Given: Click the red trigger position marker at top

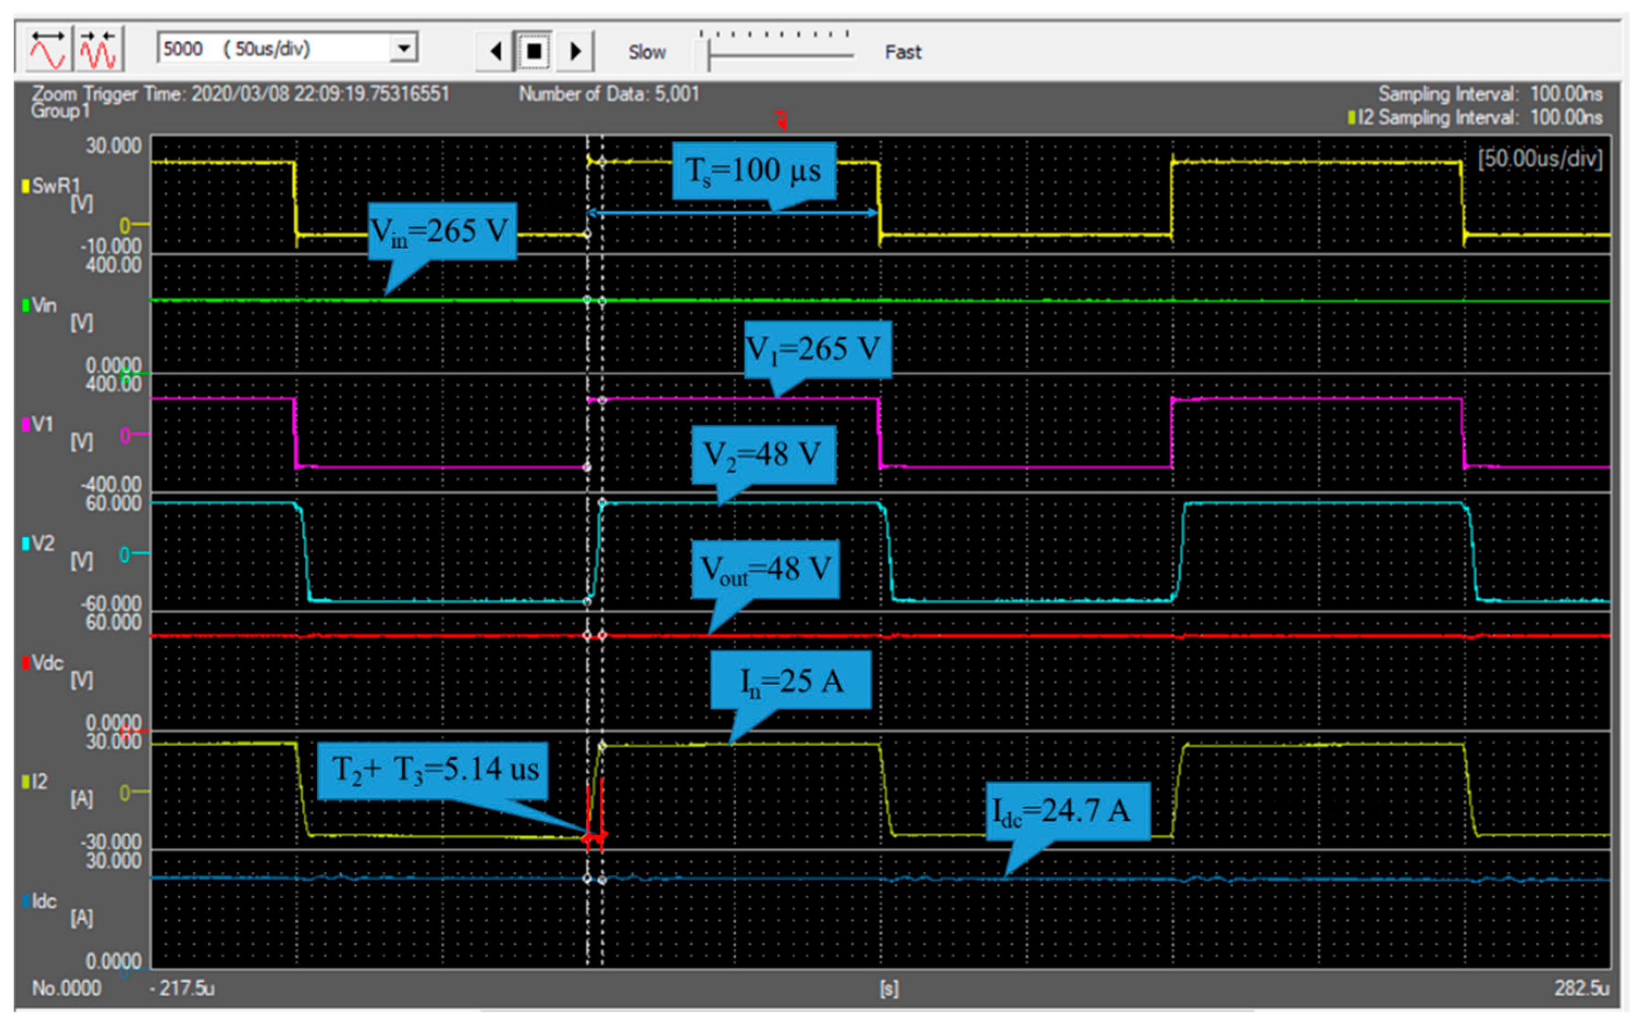Looking at the screenshot, I should click(x=781, y=120).
